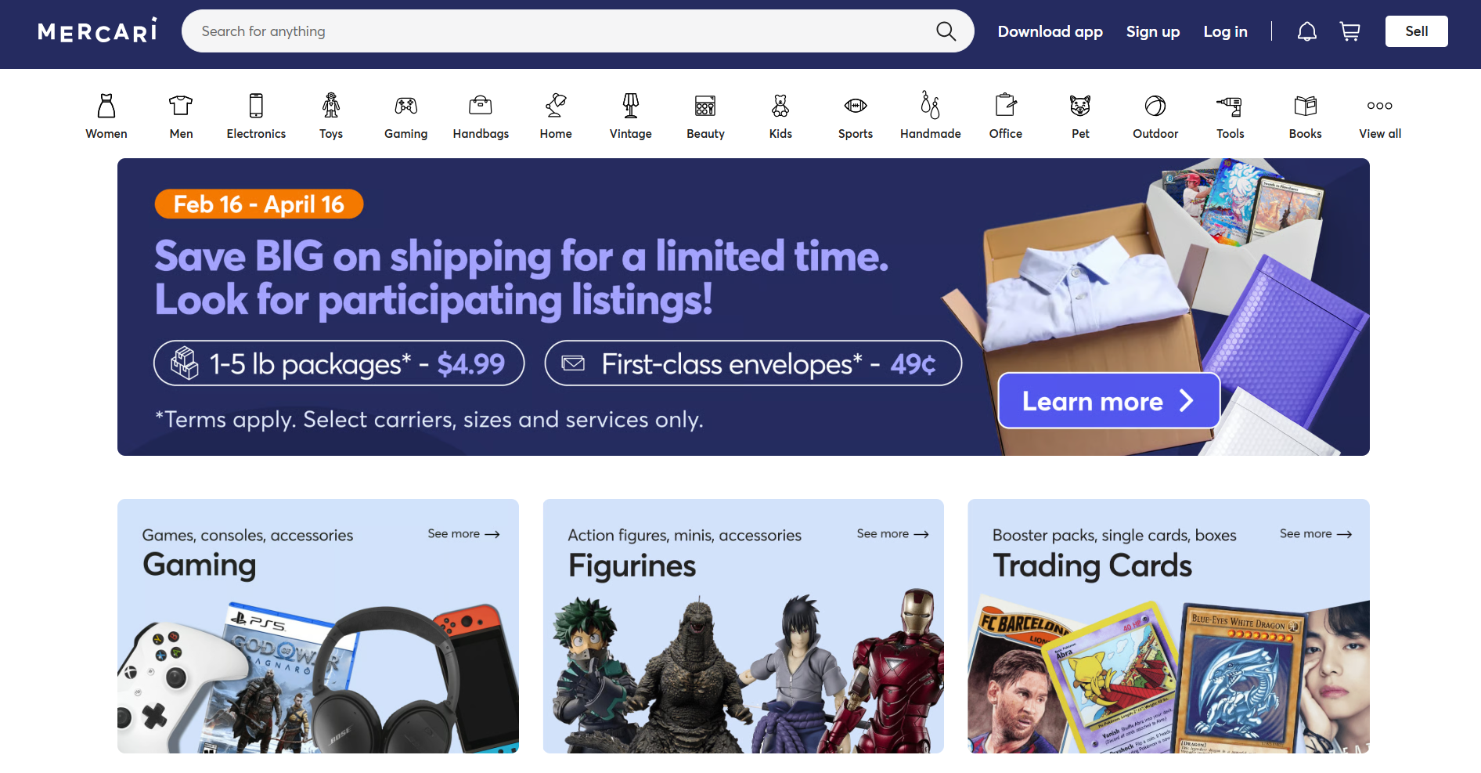Open the notifications bell icon
Viewport: 1481px width, 773px height.
pyautogui.click(x=1306, y=31)
